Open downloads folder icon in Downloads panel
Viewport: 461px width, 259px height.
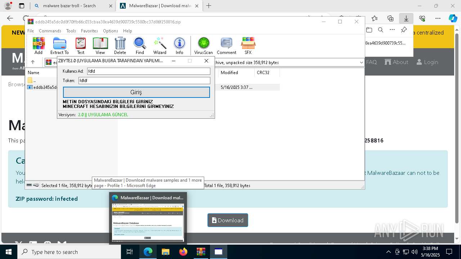click(x=369, y=30)
